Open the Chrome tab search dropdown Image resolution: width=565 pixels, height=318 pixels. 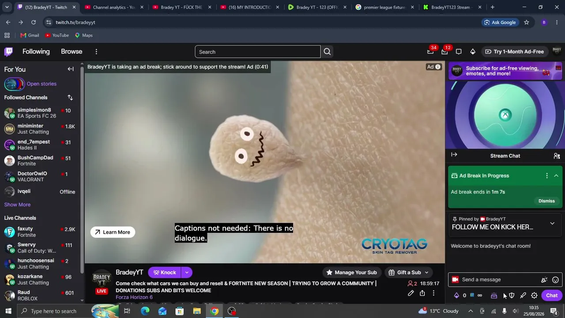tap(7, 7)
